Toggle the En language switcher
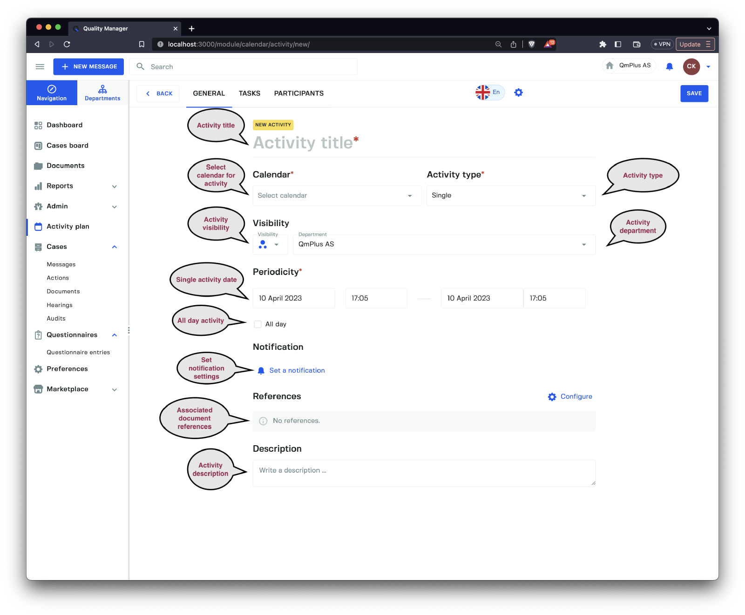 [490, 93]
